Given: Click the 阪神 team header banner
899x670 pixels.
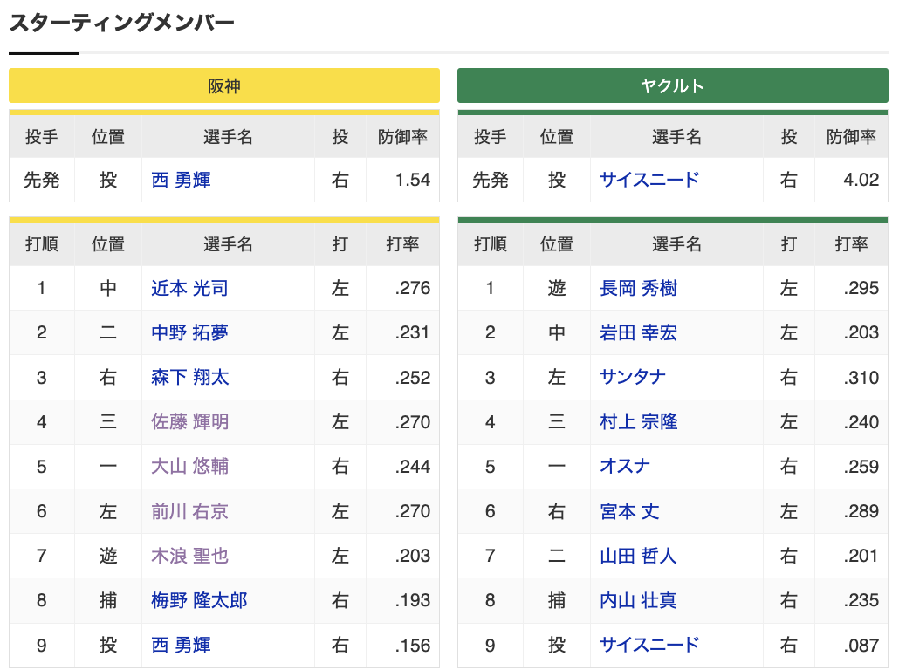Looking at the screenshot, I should [x=224, y=86].
